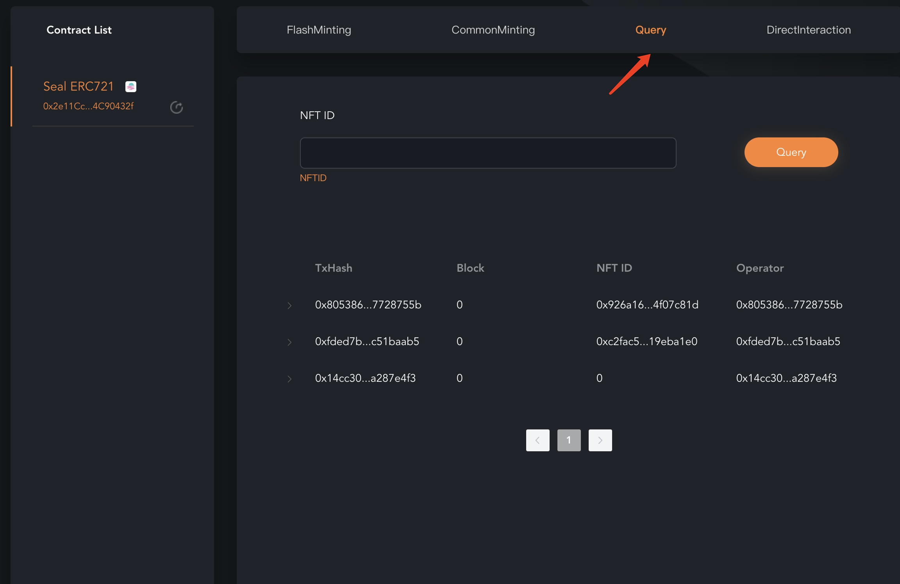Go to next page arrow
900x584 pixels.
click(x=600, y=440)
